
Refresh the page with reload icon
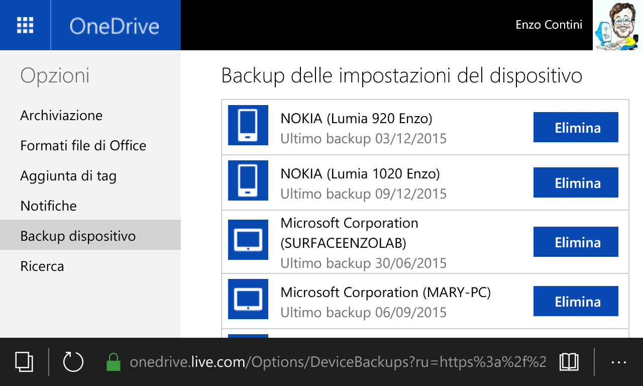coord(73,362)
